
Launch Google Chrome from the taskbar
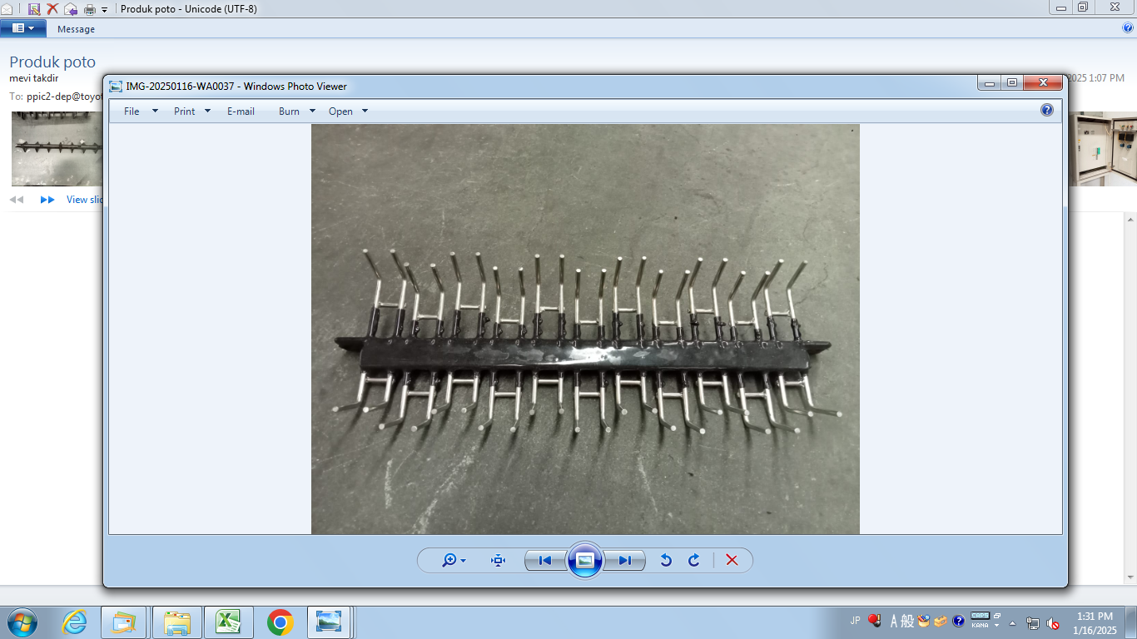[x=281, y=622]
